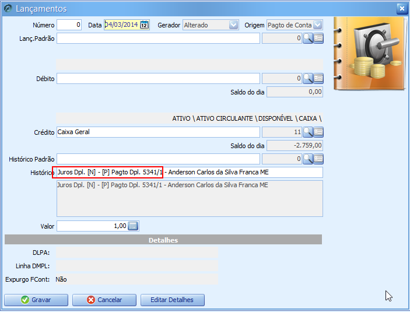Click the Crédito field containing Caixa Geral
The width and height of the screenshot is (410, 312).
click(x=158, y=132)
